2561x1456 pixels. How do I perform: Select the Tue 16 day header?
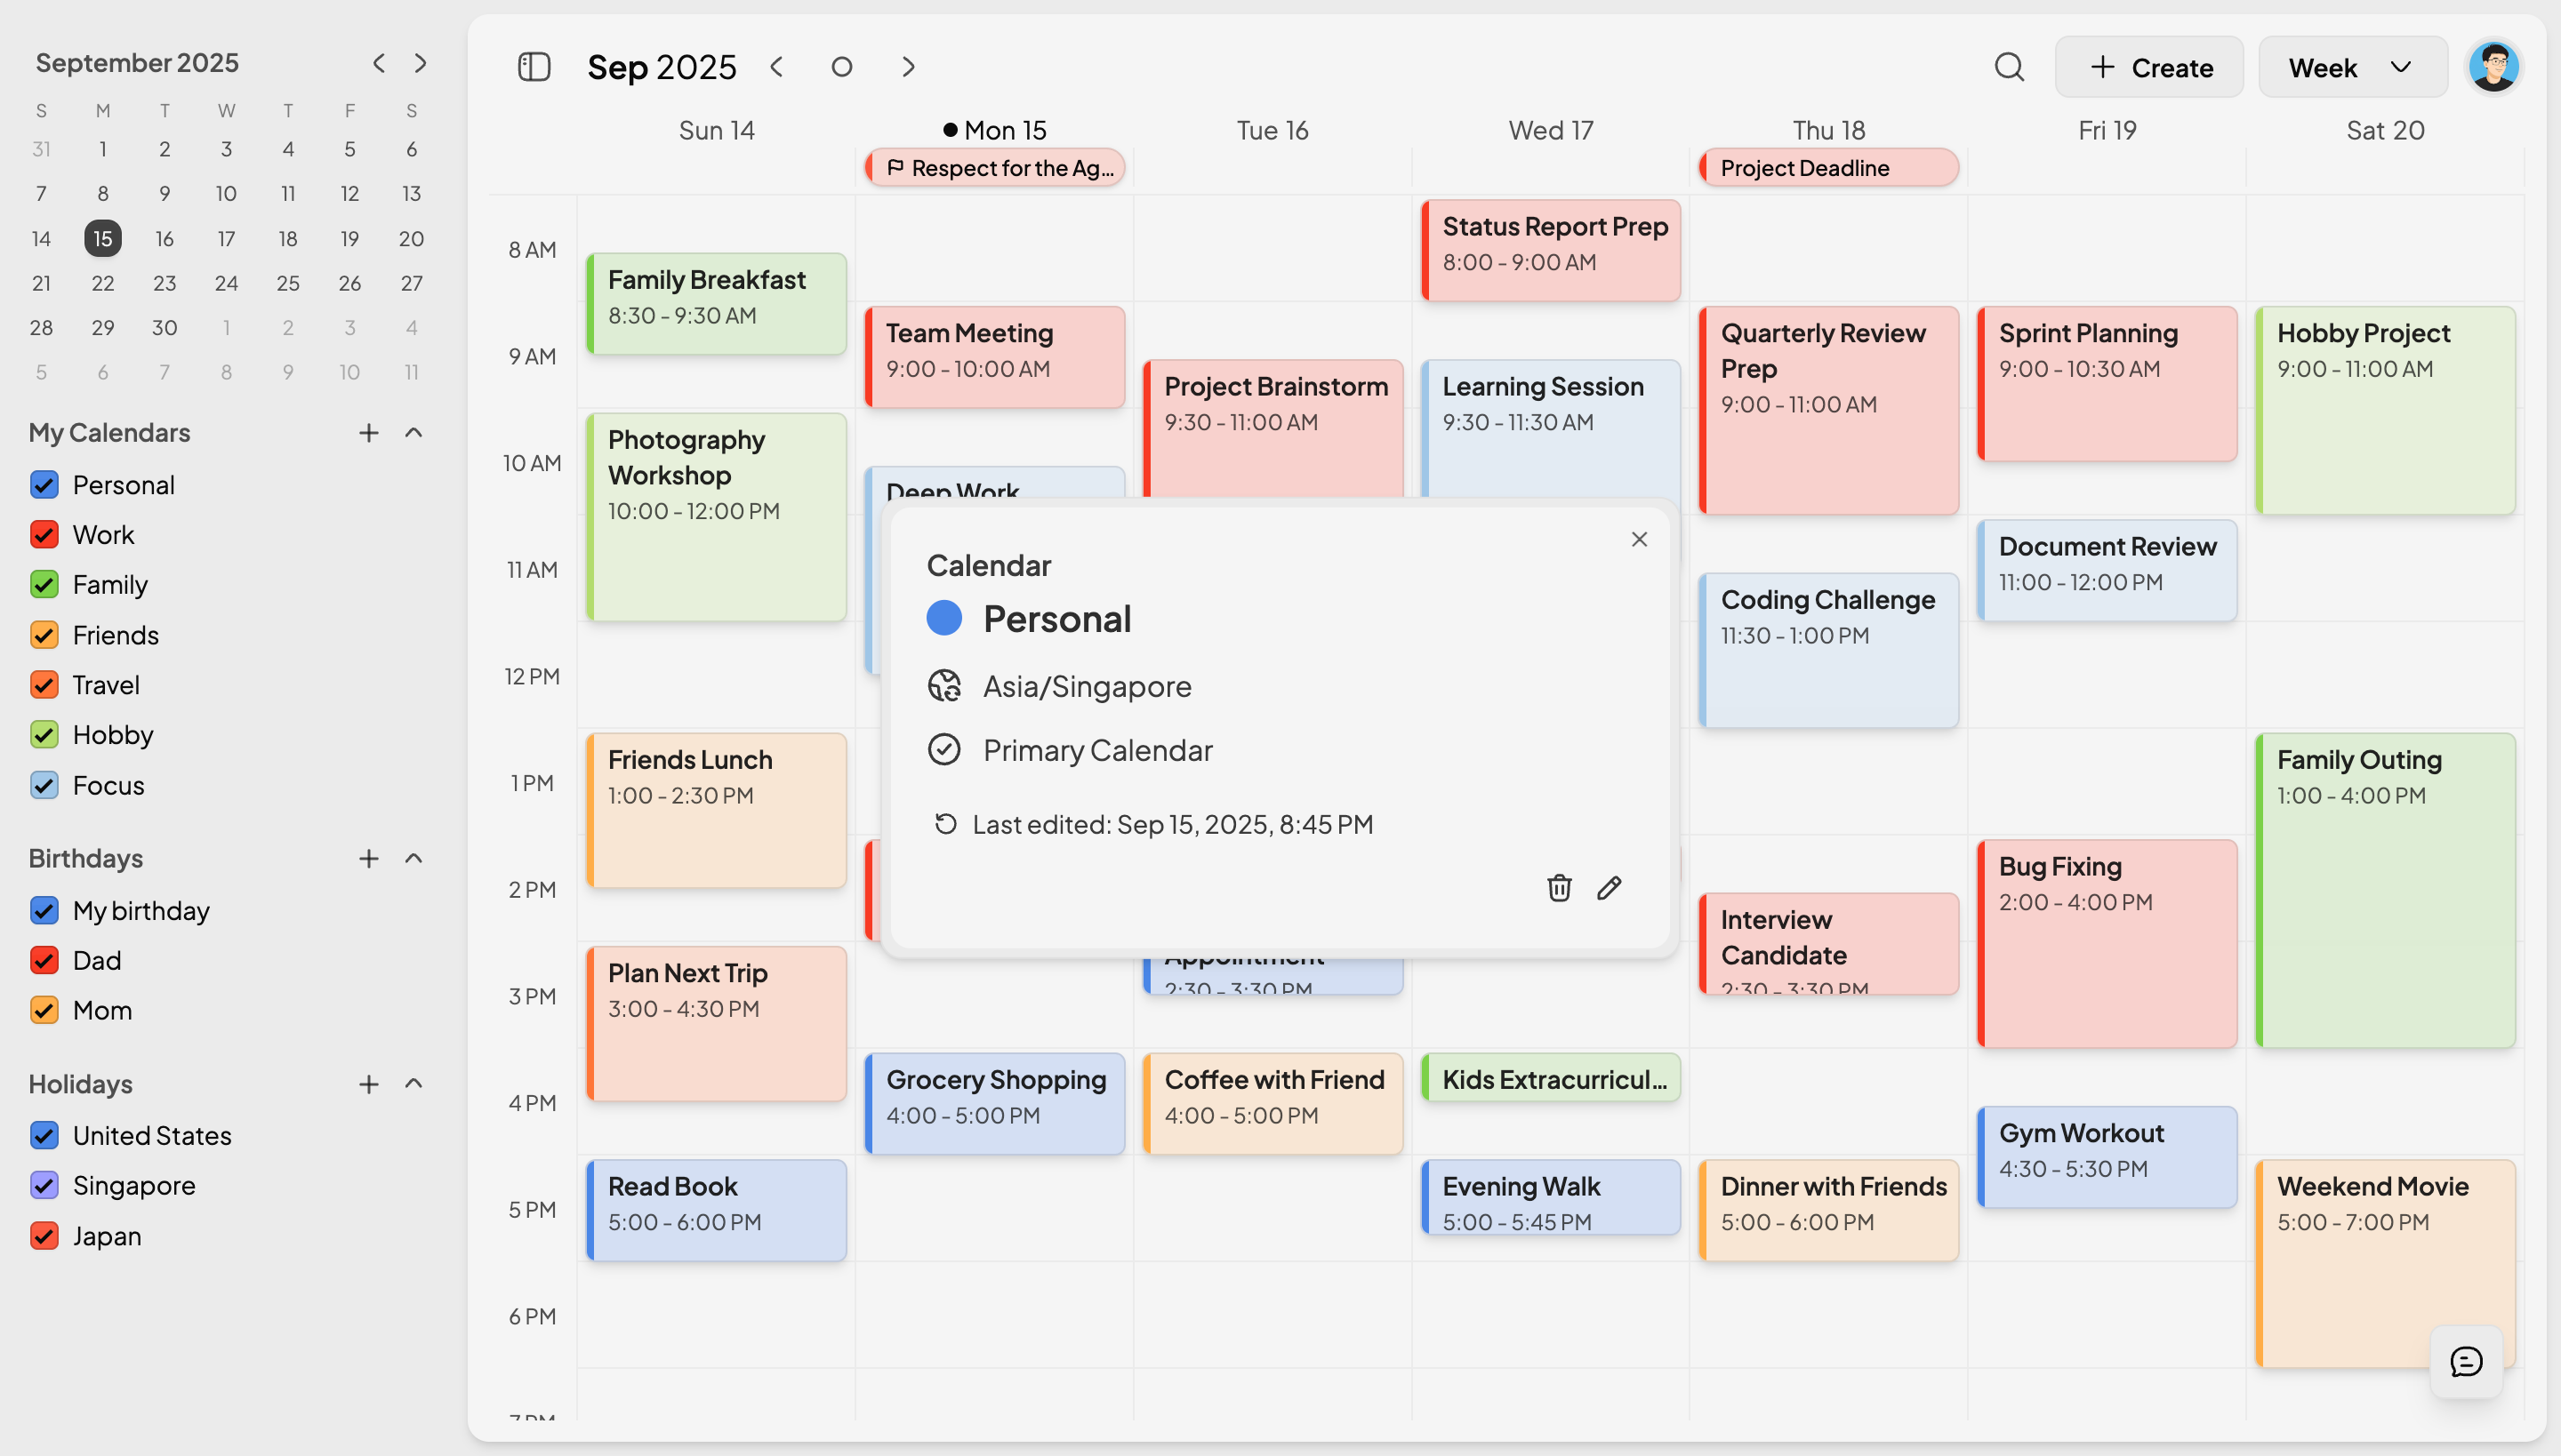[x=1272, y=131]
